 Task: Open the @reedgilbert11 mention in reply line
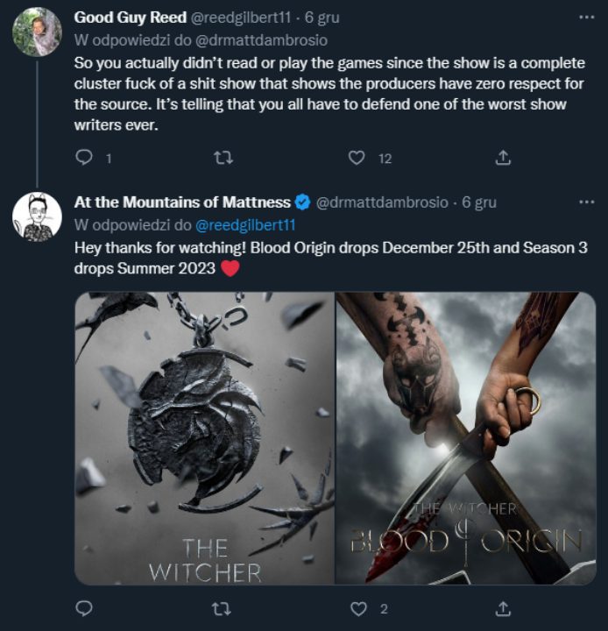[x=246, y=225]
